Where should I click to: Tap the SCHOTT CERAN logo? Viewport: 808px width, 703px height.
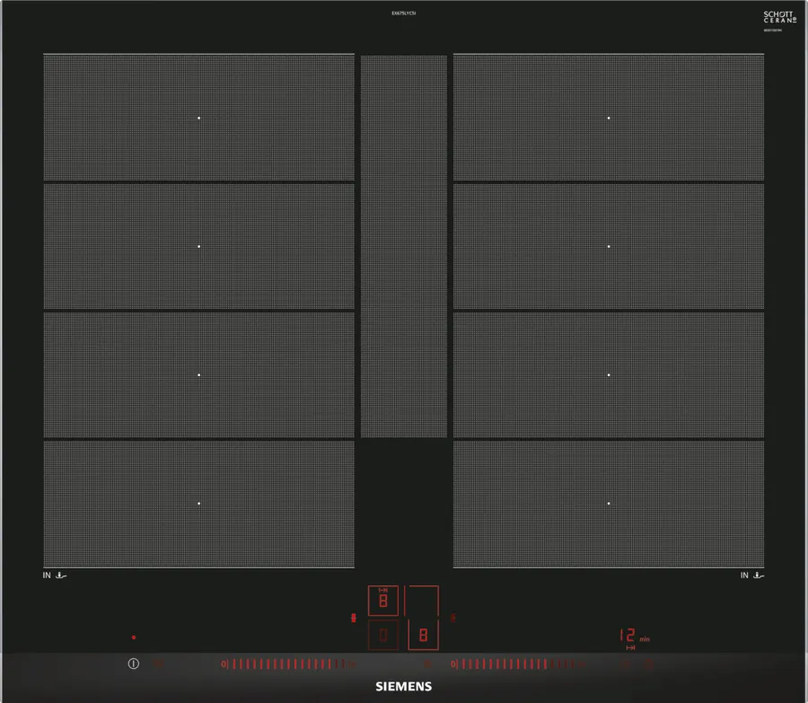779,17
